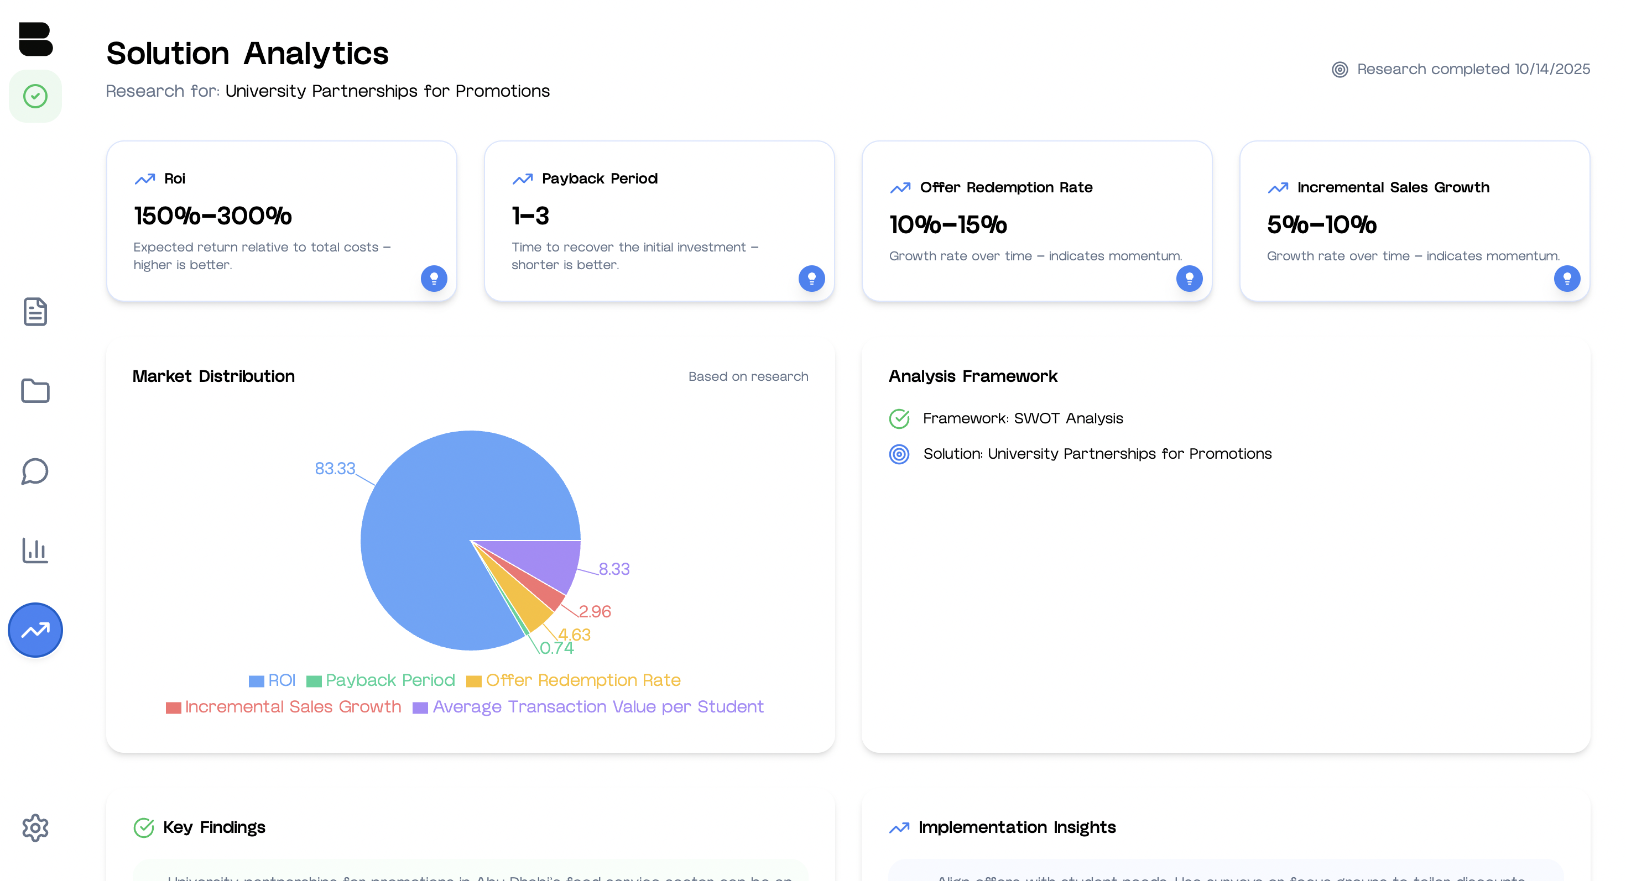Select the active trending analytics sidebar button
This screenshot has width=1626, height=881.
[35, 630]
